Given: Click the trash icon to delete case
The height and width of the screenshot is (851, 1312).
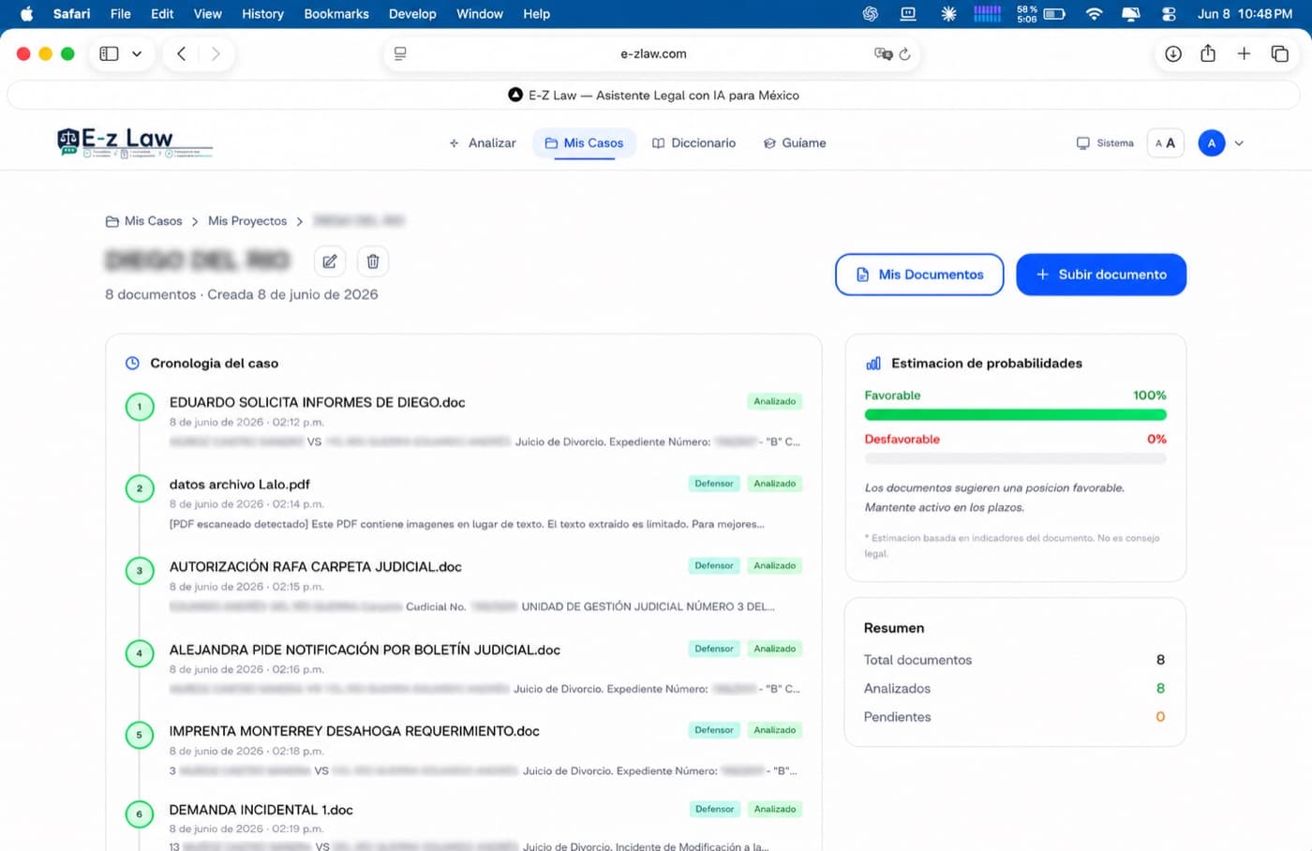Looking at the screenshot, I should [373, 261].
